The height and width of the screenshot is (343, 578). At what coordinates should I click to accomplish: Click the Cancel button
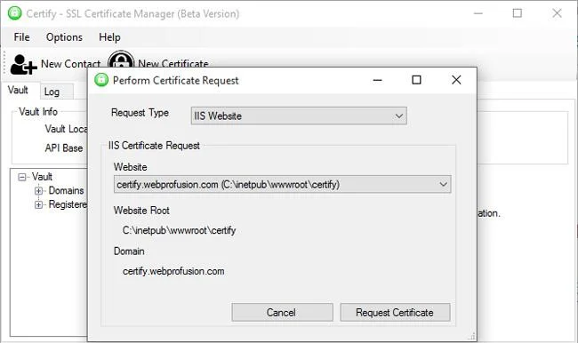point(283,313)
